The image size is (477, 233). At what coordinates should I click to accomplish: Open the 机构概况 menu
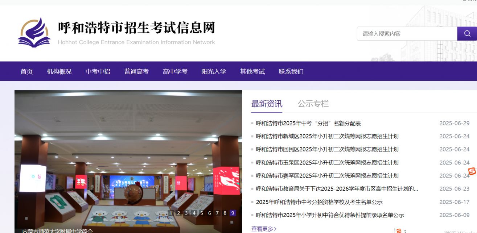coord(59,71)
